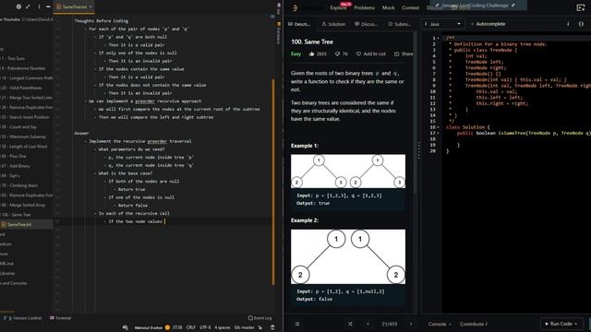Viewport: 591px width, 332px height.
Task: Click the Contribute link
Action: click(474, 324)
